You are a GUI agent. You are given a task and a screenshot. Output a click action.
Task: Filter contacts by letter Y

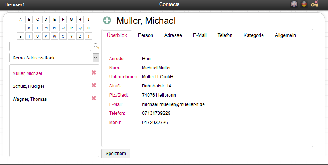pyautogui.click(x=72, y=36)
